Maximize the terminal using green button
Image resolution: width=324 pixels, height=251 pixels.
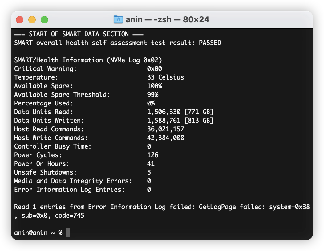44,20
